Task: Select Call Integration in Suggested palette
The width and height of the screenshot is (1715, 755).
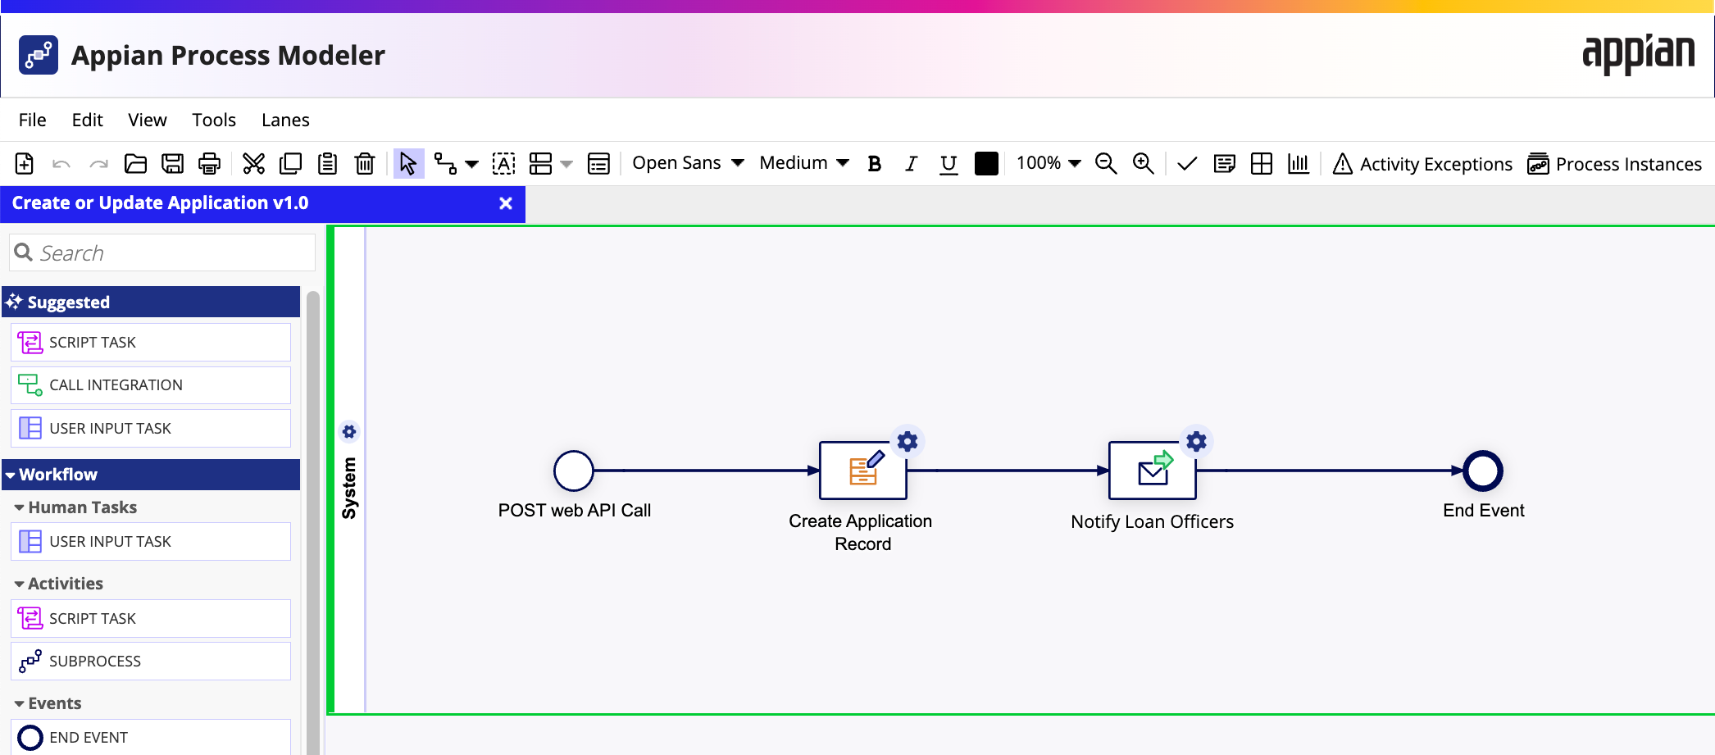Action: click(151, 385)
